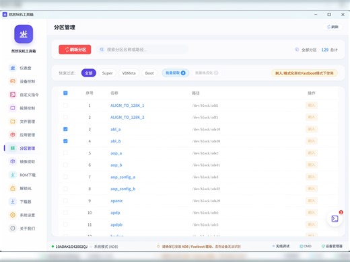Image resolution: width=350 pixels, height=262 pixels.
Task: Select 分区管理 partition management in sidebar
Action: (x=22, y=148)
